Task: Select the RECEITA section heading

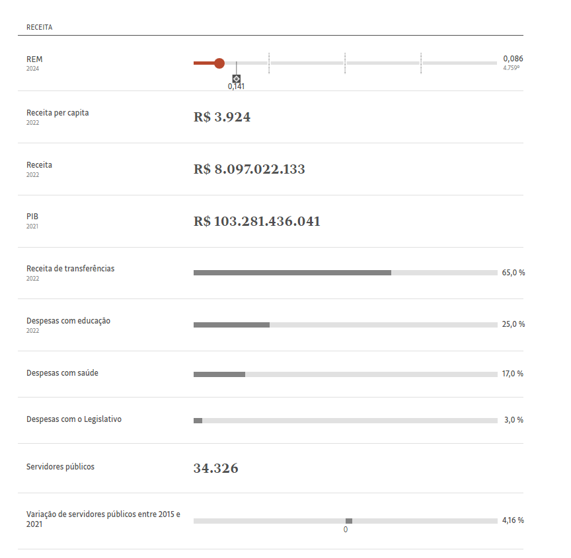Action: [39, 28]
